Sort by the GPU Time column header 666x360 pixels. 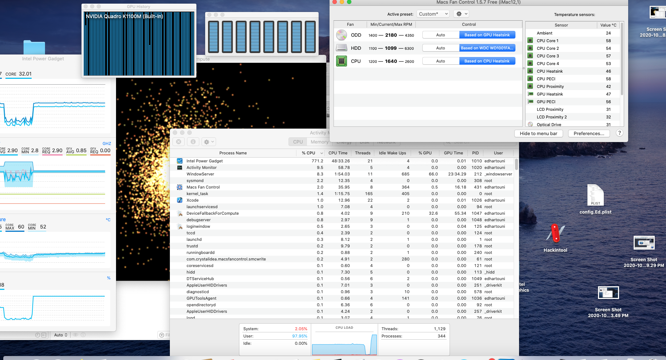pos(453,153)
